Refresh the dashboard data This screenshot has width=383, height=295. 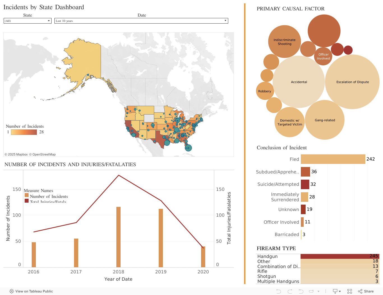(311, 291)
